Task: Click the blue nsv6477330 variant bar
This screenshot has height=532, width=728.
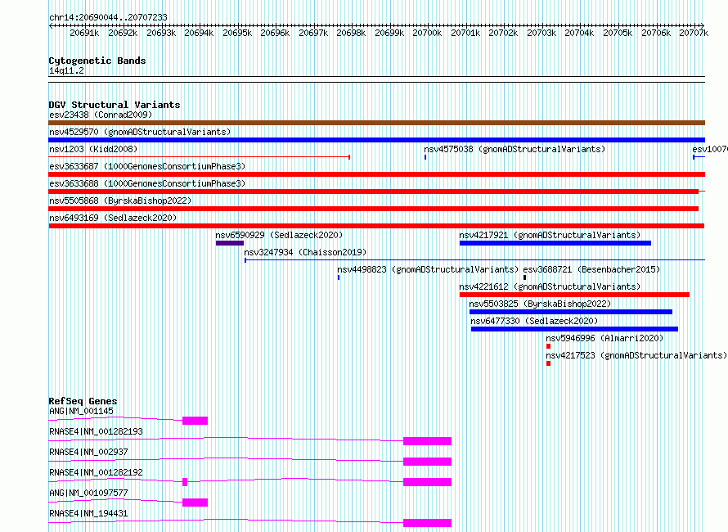Action: (x=574, y=329)
